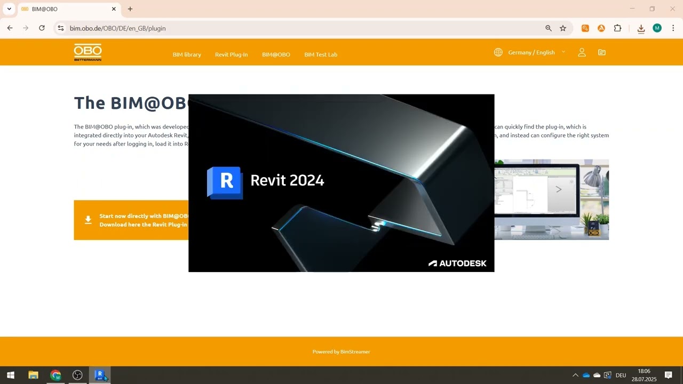Screen dimensions: 683x384
Task: Go back in browser history
Action: tap(10, 28)
